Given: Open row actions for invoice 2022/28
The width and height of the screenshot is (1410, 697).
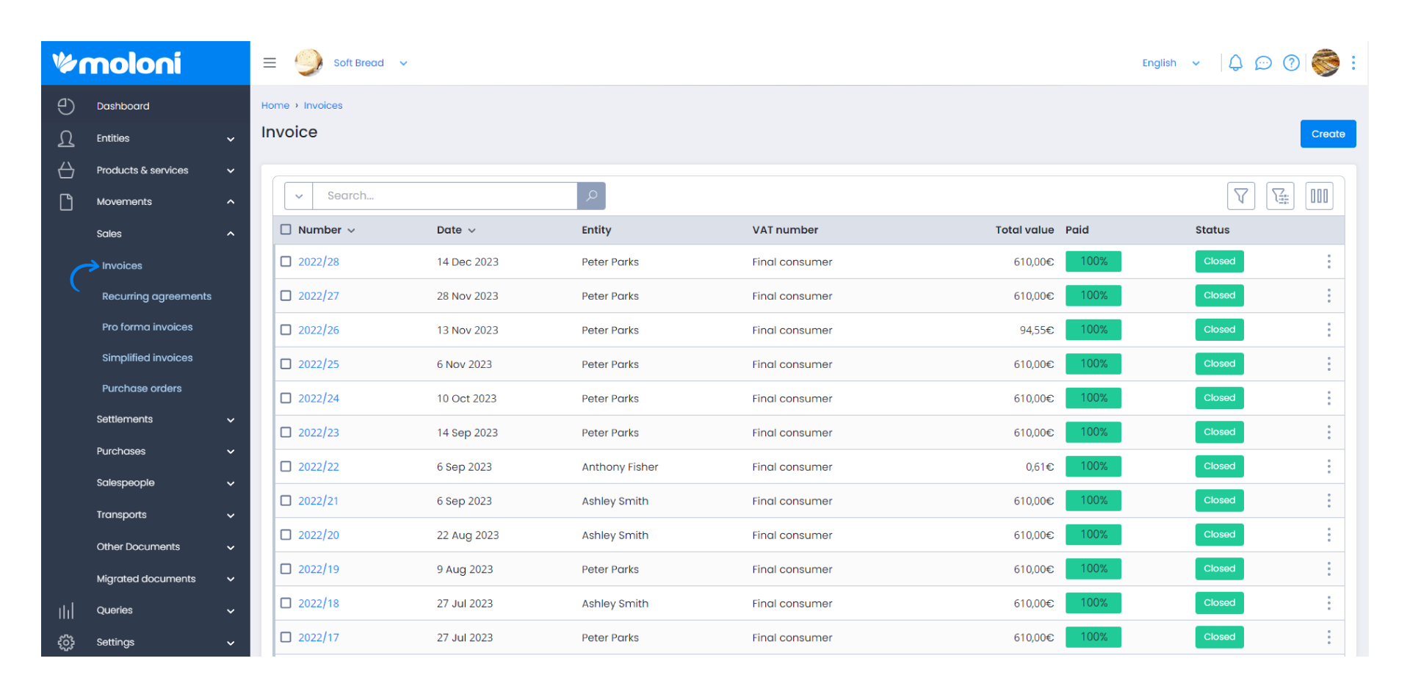Looking at the screenshot, I should pyautogui.click(x=1328, y=261).
